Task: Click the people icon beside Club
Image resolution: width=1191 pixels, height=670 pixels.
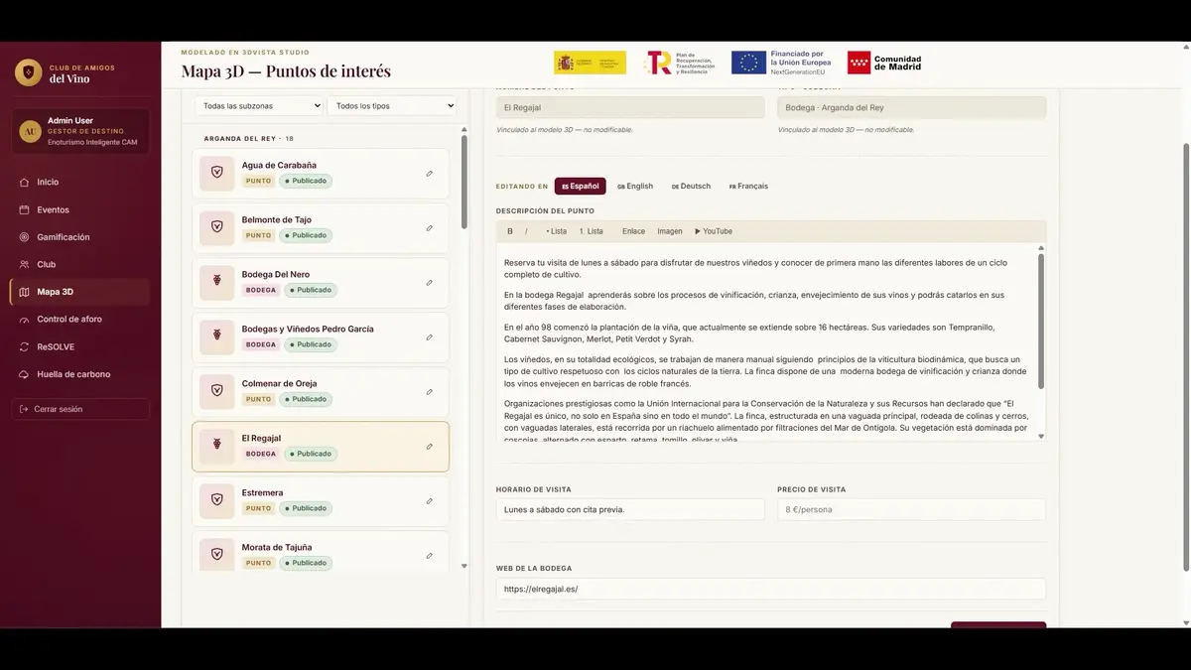Action: click(25, 264)
